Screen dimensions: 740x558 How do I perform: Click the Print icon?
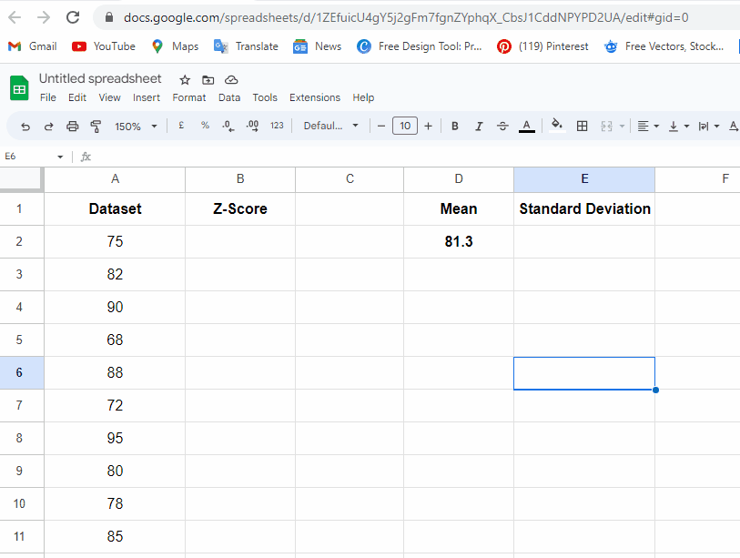[x=72, y=126]
